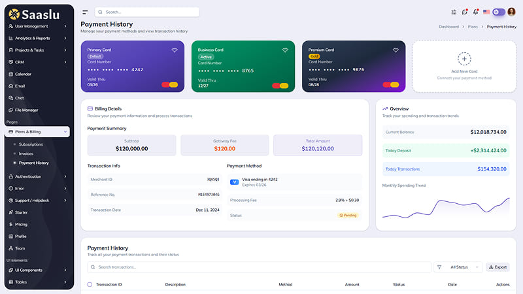Click filter funnel icon in Payment History
Screen dimensions: 523x294
click(439, 267)
